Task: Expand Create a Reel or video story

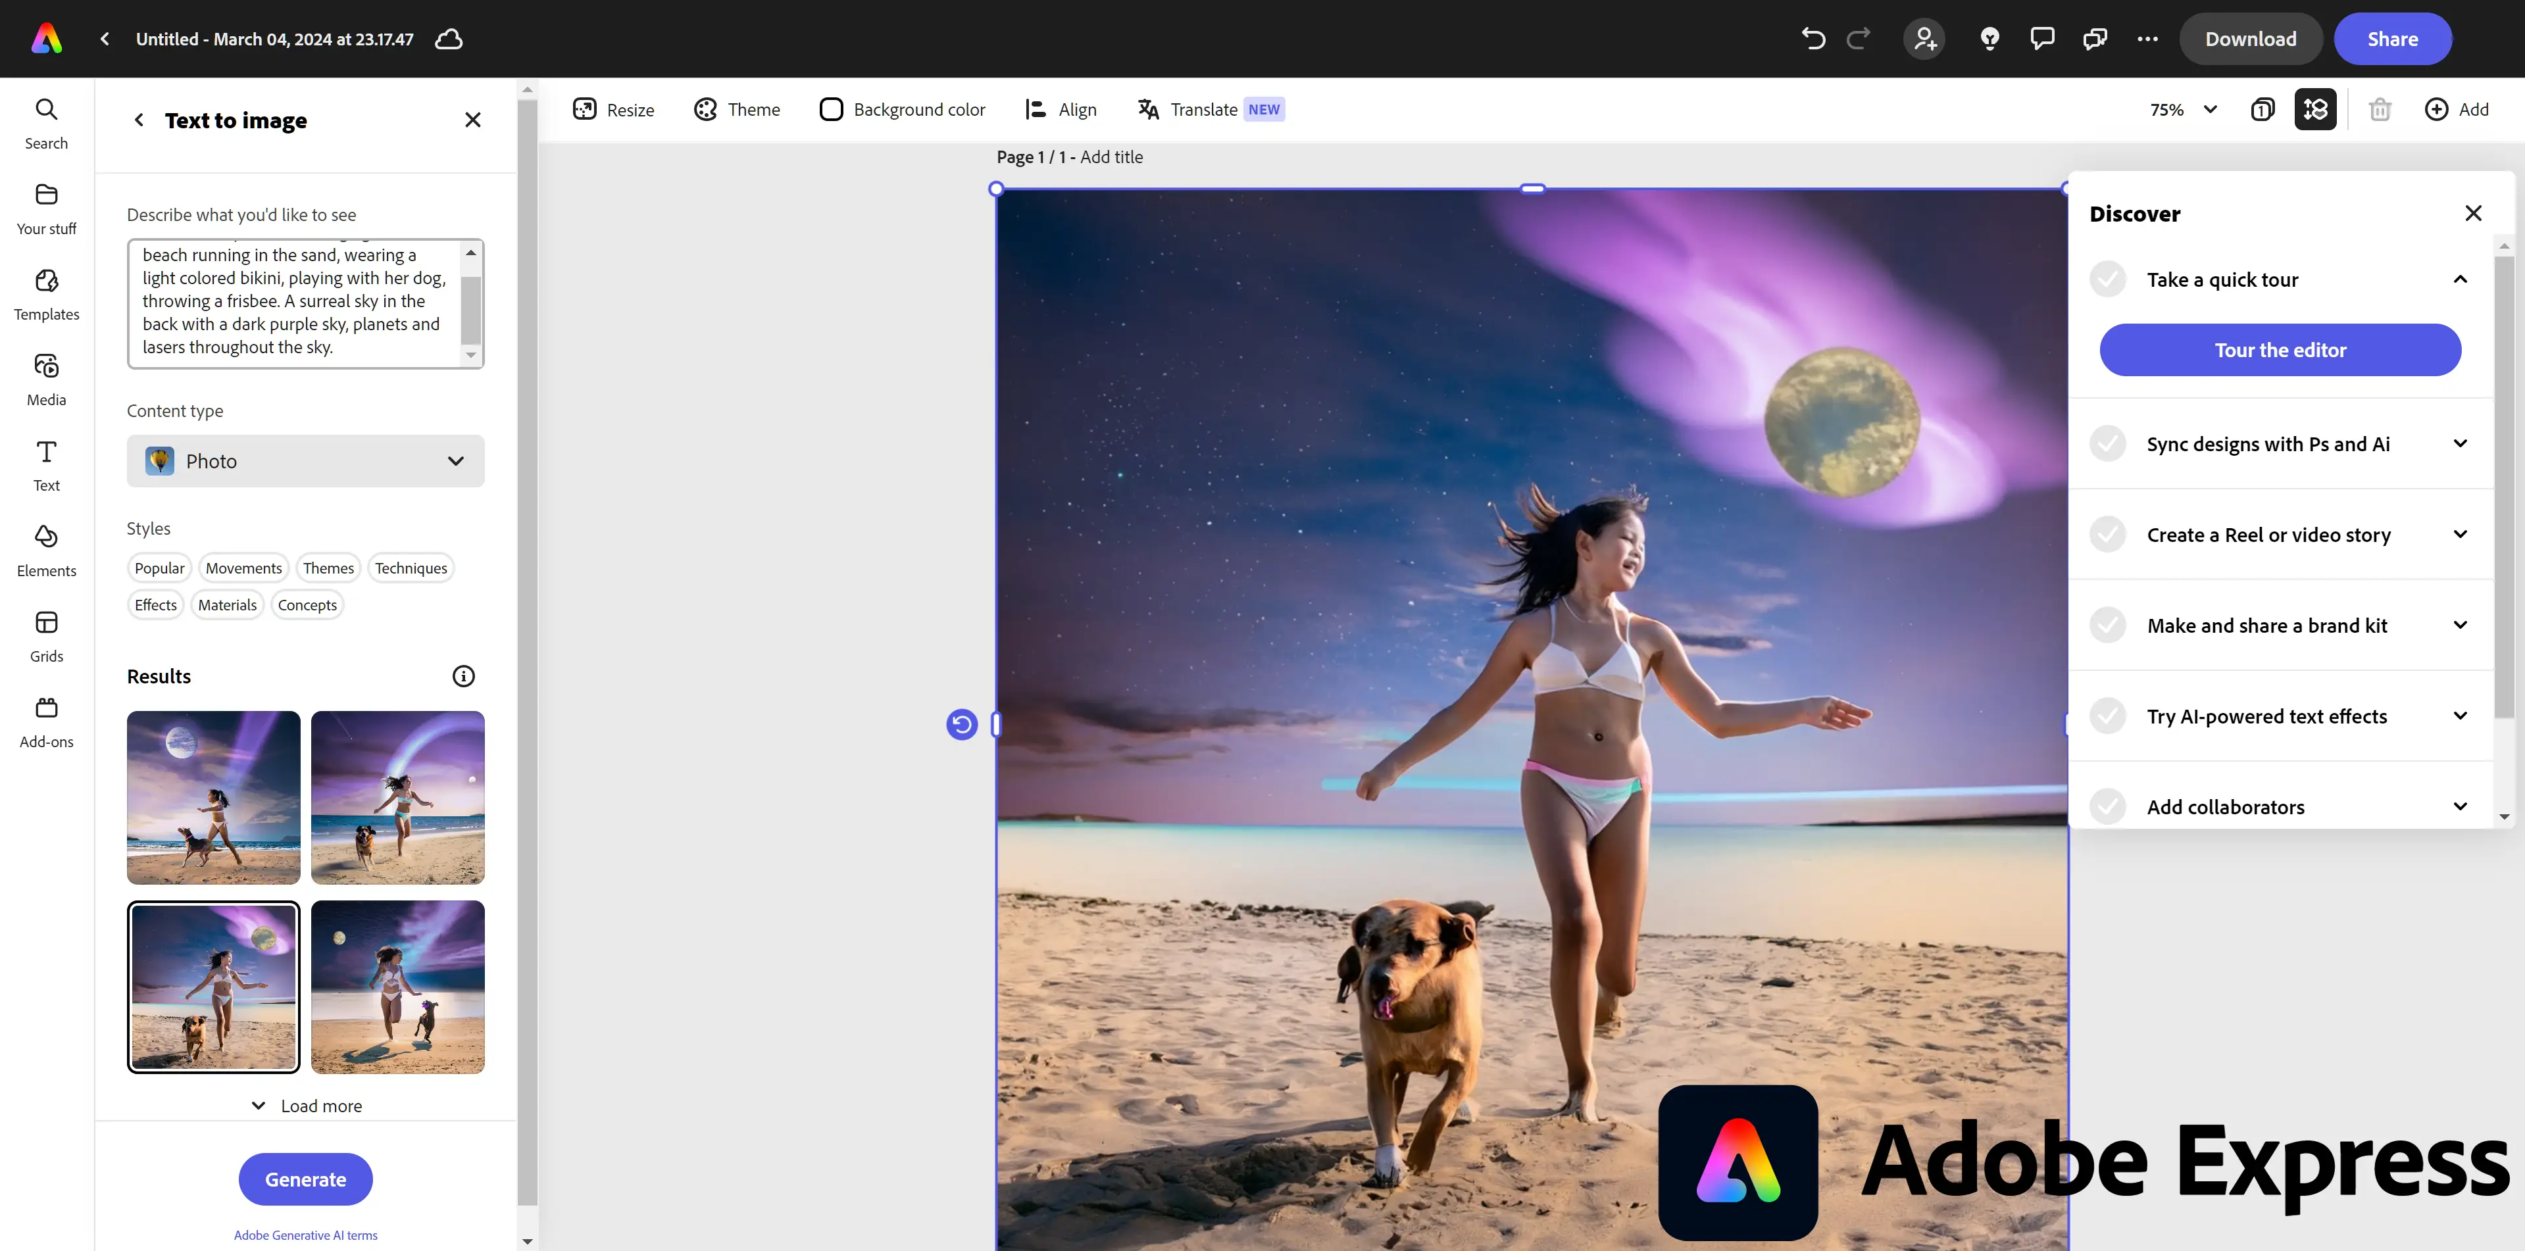Action: 2461,534
